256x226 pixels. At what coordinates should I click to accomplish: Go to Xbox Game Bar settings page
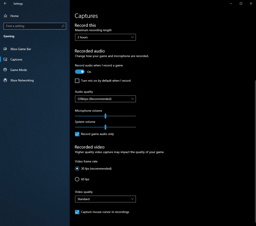[20, 49]
